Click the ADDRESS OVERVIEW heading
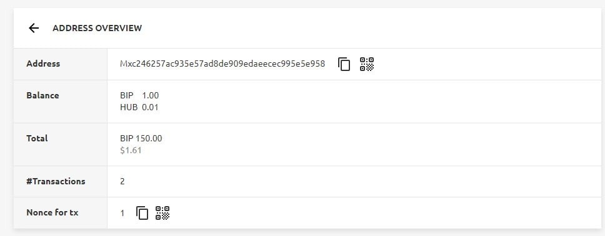The height and width of the screenshot is (236, 605). (97, 28)
